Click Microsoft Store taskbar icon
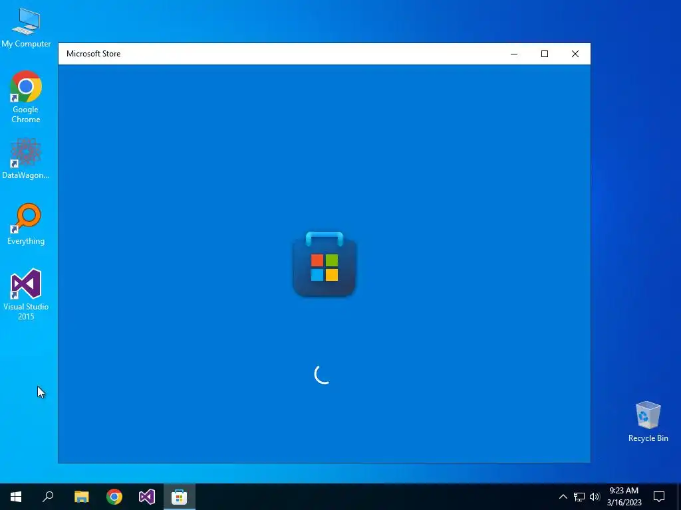 pyautogui.click(x=180, y=497)
